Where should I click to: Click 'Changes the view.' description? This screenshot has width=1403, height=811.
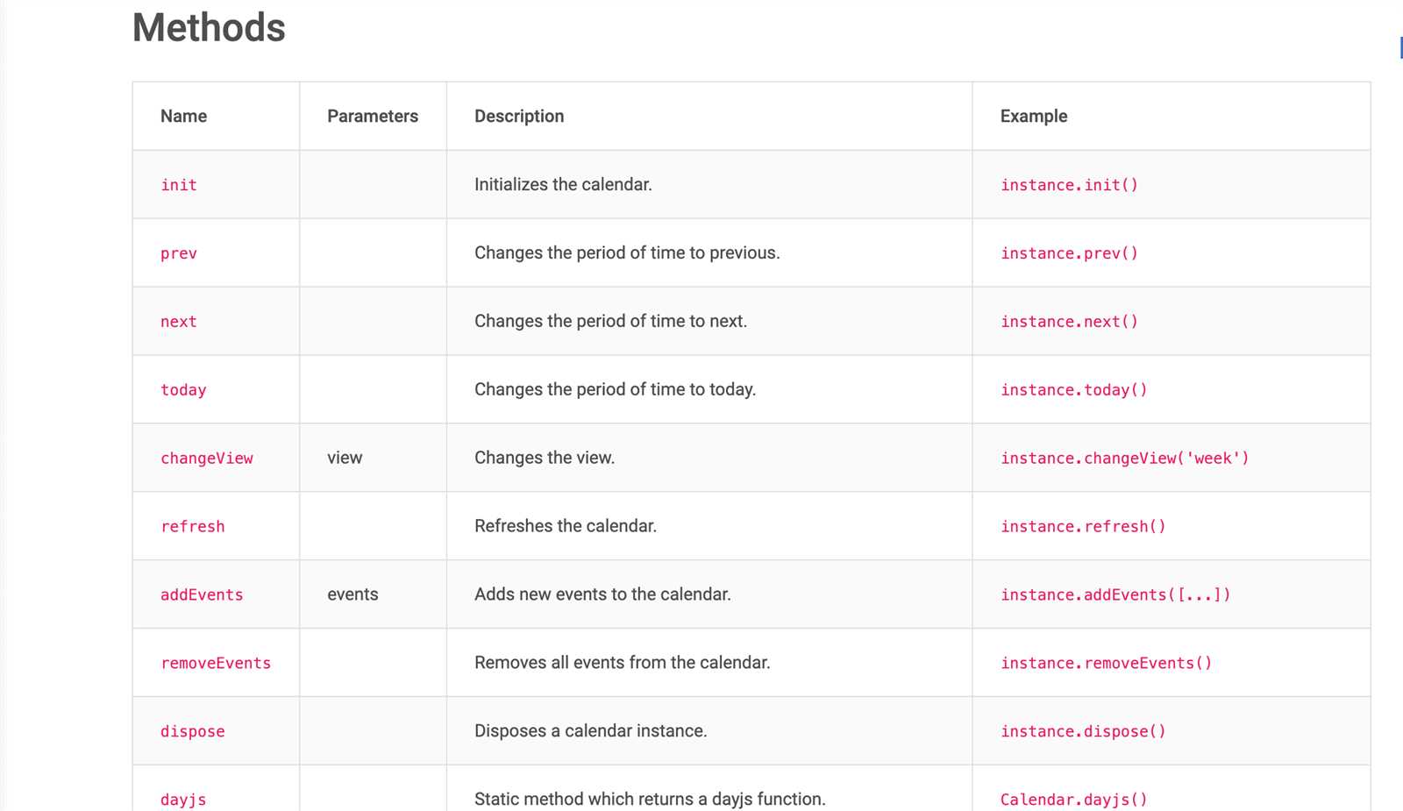[x=545, y=458]
